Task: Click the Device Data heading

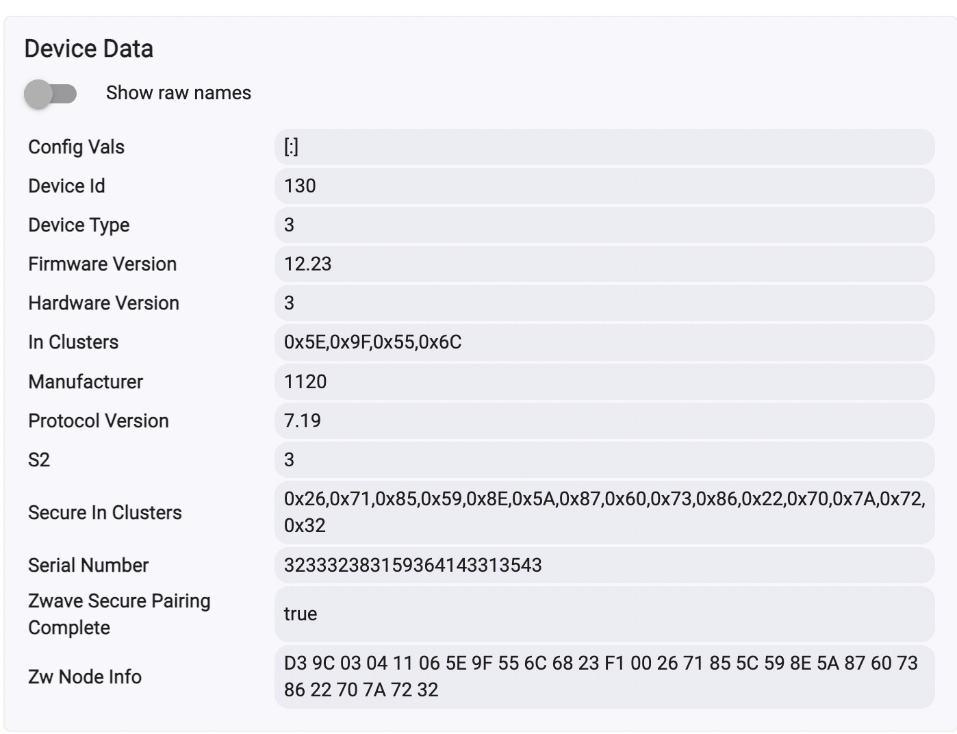Action: (x=89, y=49)
